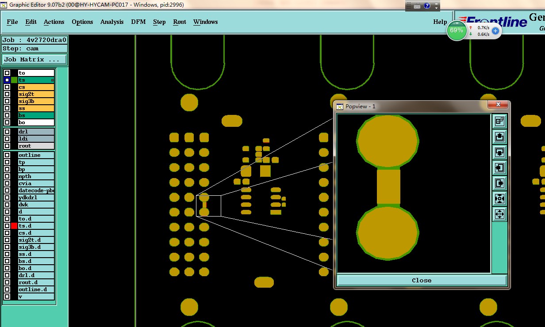Toggle display checkbox for layer v
The height and width of the screenshot is (327, 545).
pyautogui.click(x=7, y=297)
